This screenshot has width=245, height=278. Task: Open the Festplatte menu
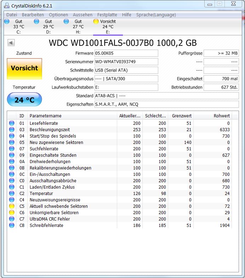coord(107,15)
